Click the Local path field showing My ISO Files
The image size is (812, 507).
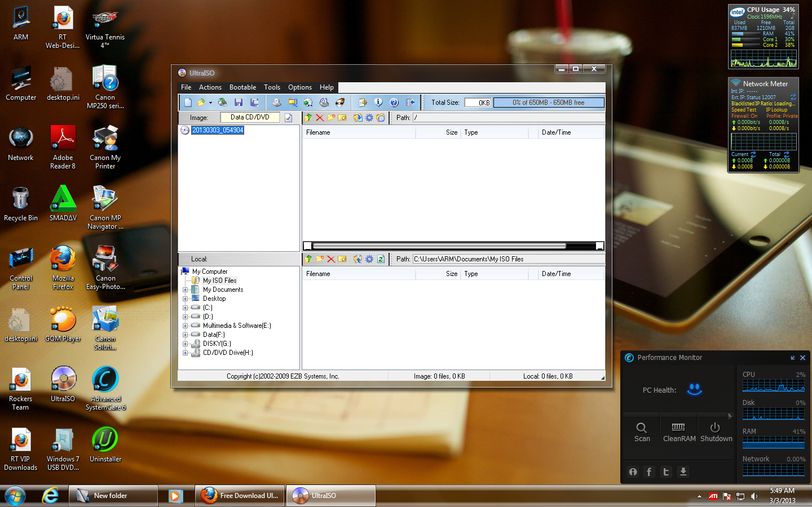[509, 259]
